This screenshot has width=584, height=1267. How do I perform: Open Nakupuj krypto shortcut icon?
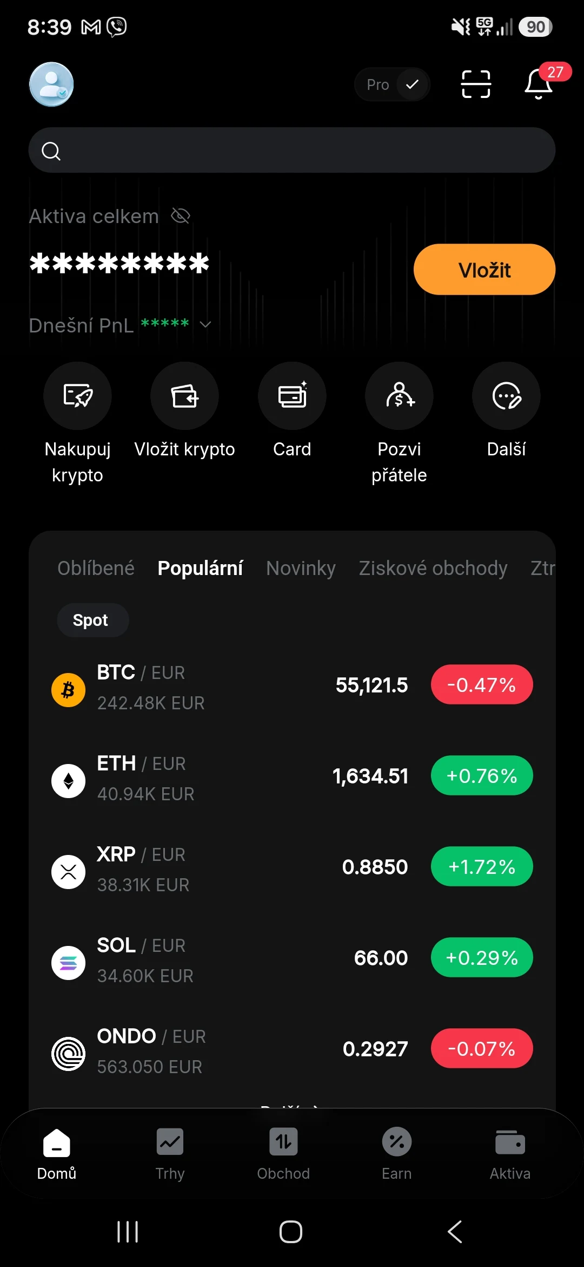point(77,396)
